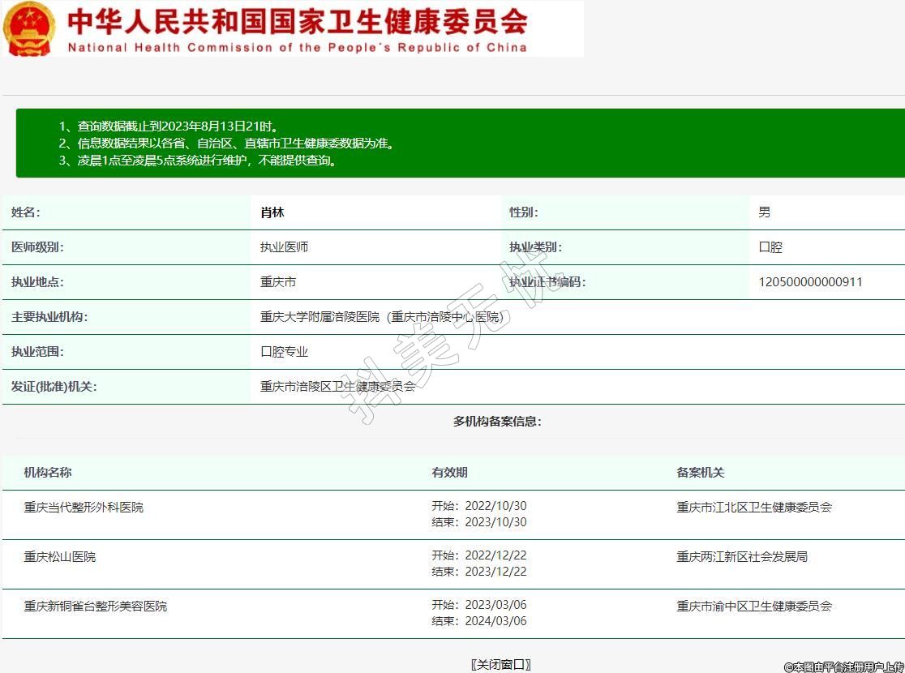
Task: Select the license number 120500000000911
Action: point(810,282)
